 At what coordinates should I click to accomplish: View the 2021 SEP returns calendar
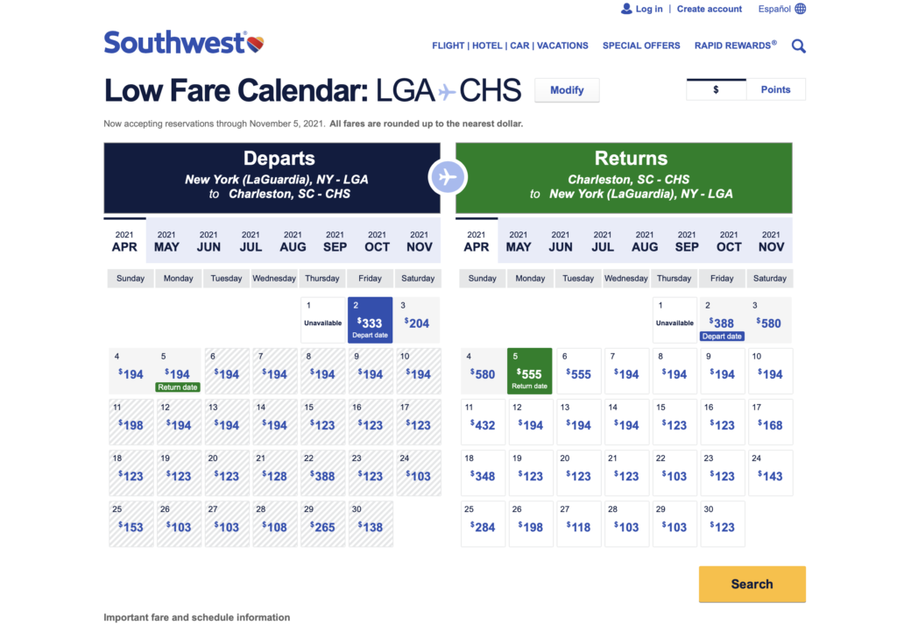point(687,241)
